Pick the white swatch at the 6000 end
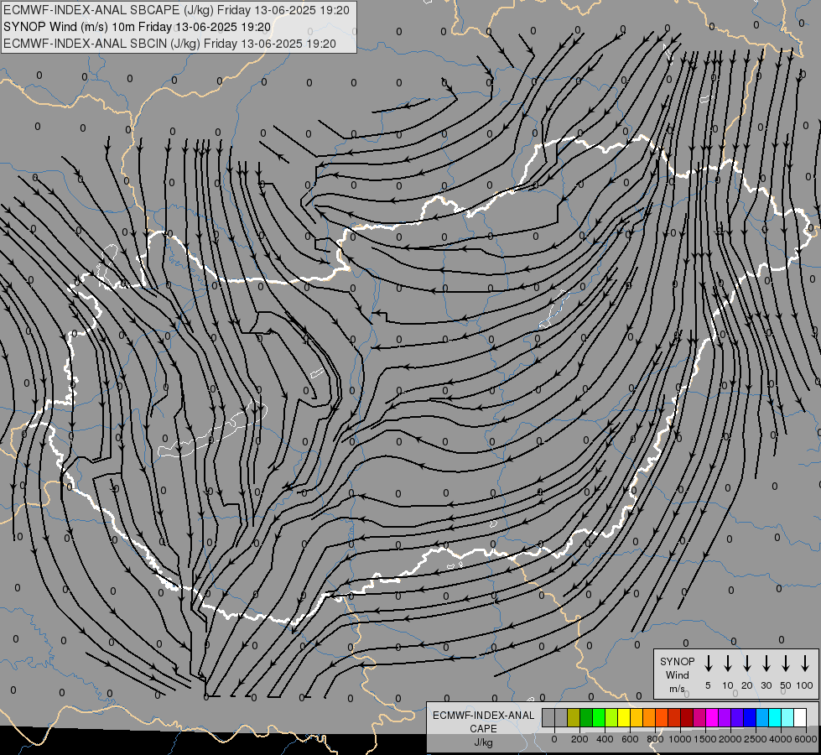 799,717
